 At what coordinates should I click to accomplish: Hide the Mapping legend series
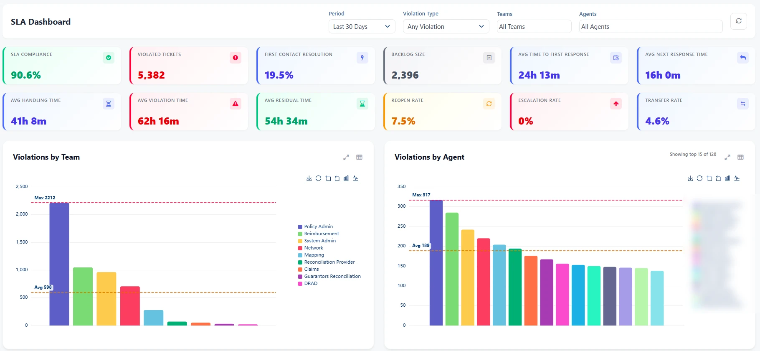pos(311,255)
